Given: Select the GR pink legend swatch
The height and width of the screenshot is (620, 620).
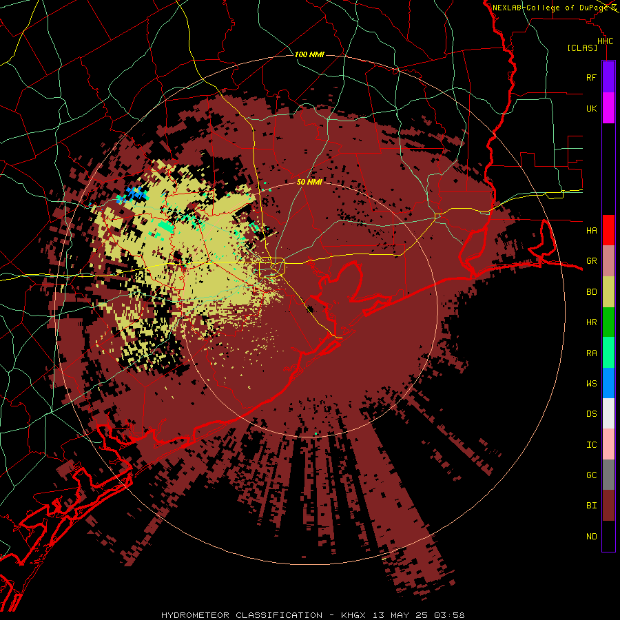Looking at the screenshot, I should point(608,260).
